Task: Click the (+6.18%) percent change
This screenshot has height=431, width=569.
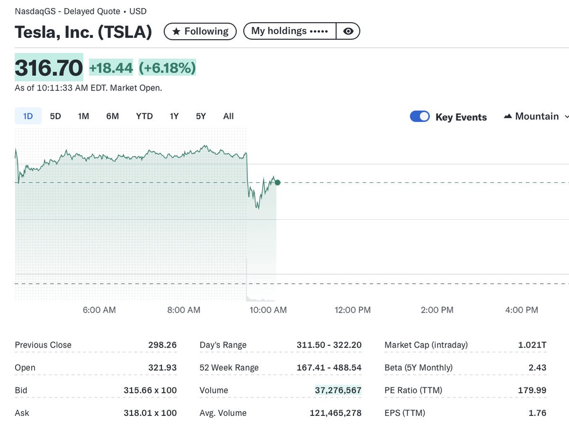Action: pyautogui.click(x=167, y=68)
